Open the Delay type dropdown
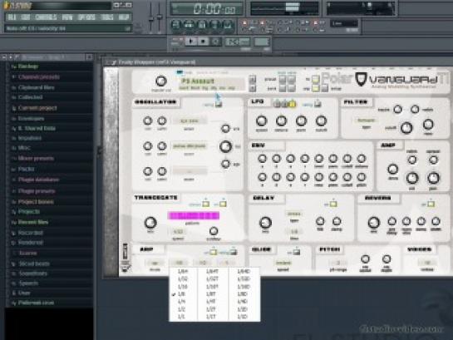 (x=293, y=214)
